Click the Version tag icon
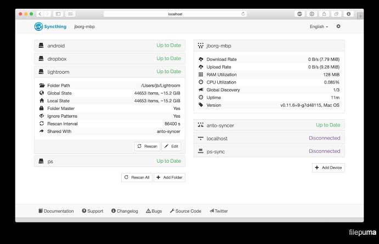This screenshot has width=379, height=244. tap(201, 105)
